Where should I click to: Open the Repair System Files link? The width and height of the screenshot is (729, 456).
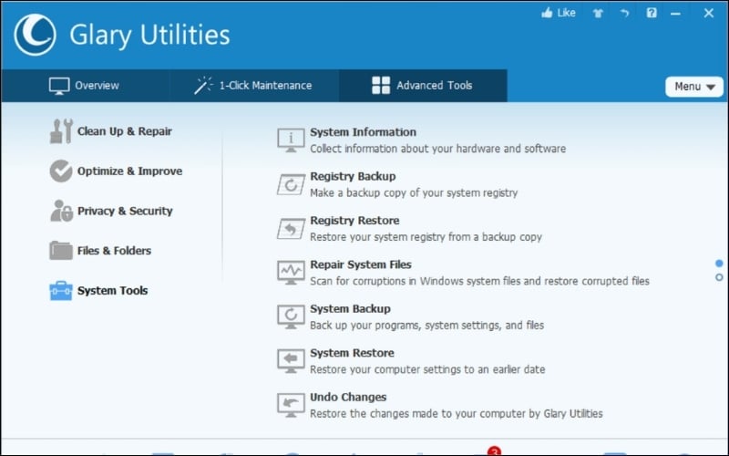tap(361, 264)
